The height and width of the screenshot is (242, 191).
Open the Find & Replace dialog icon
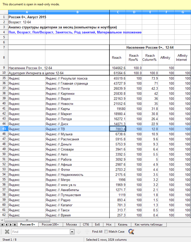coord(131,232)
